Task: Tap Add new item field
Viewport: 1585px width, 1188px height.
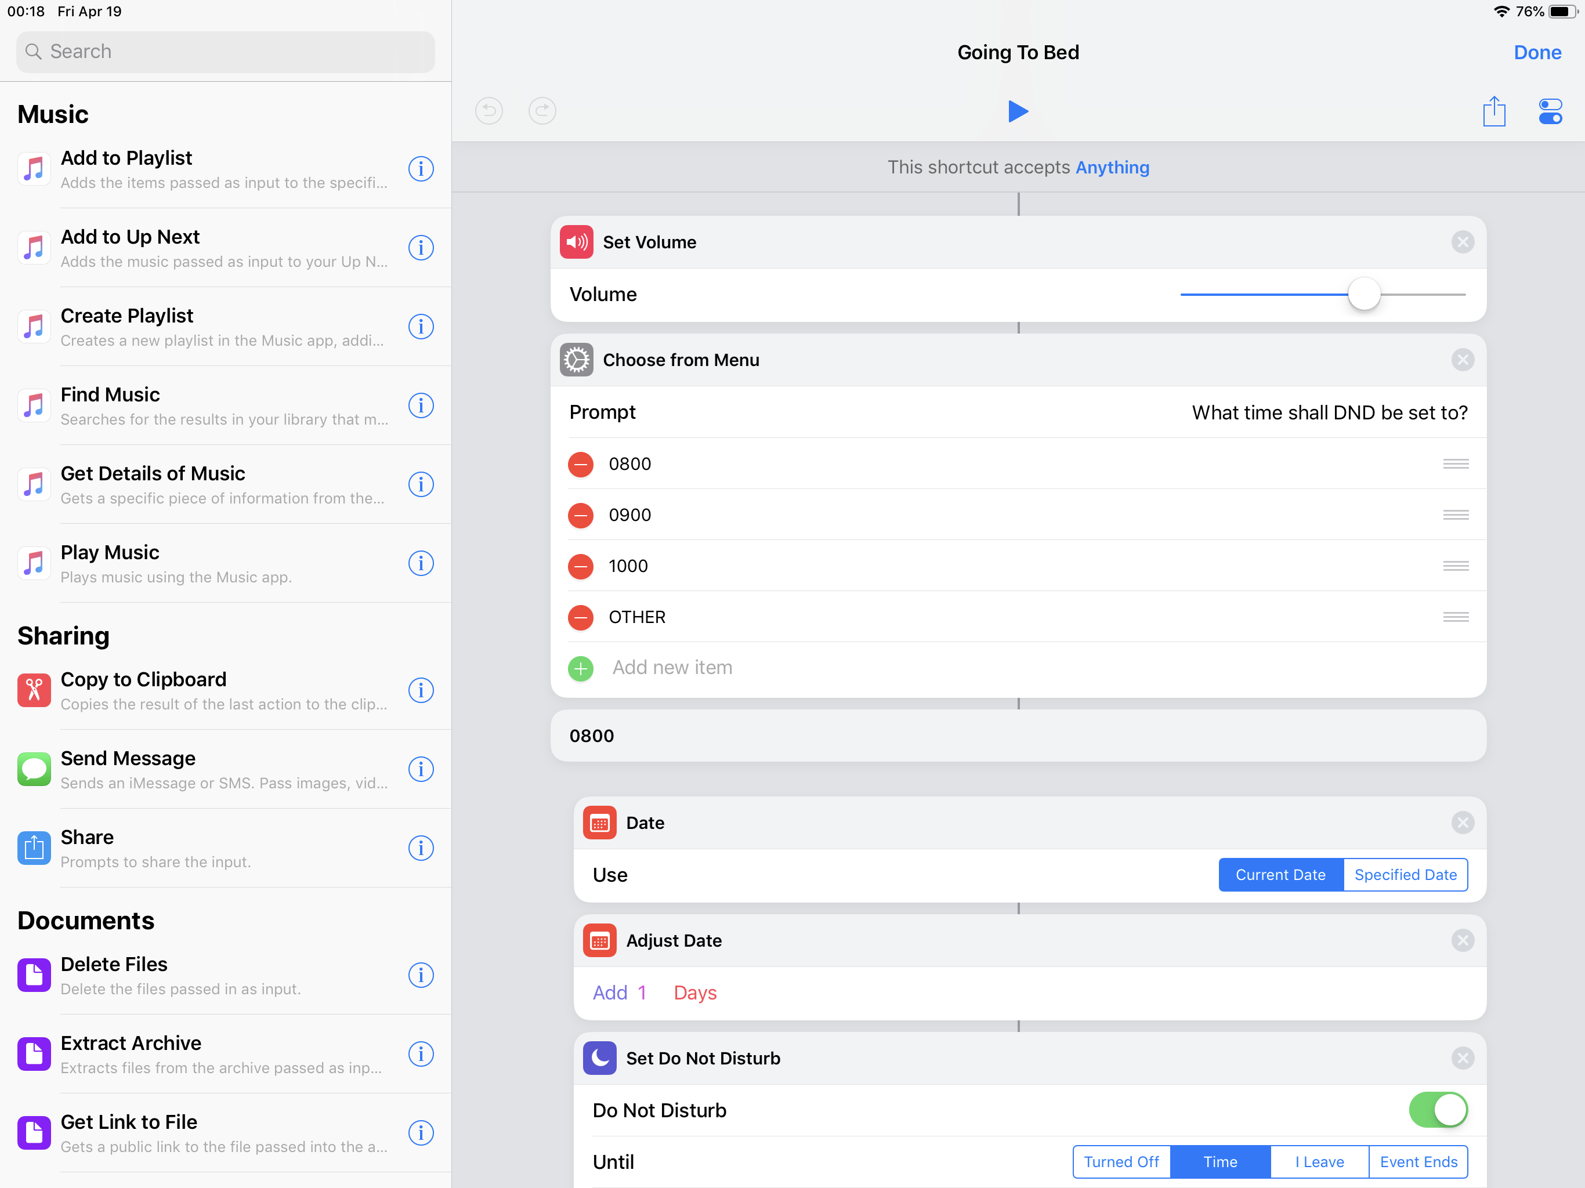Action: pyautogui.click(x=672, y=668)
